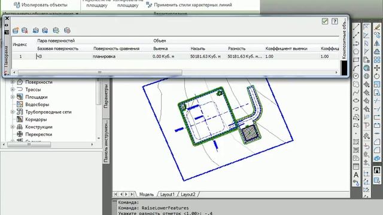Jump to last layout tab arrow
This screenshot has height=215, width=383.
(132, 194)
